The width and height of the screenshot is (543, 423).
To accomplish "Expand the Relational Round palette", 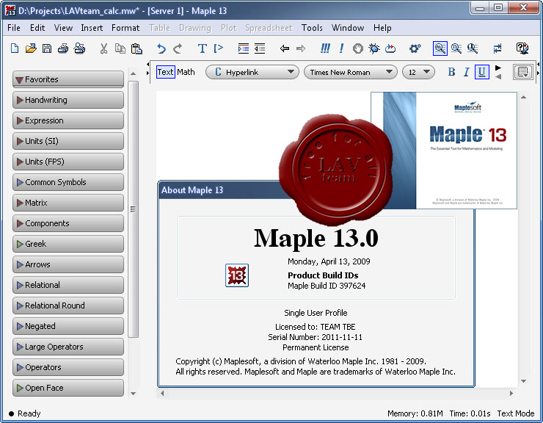I will coord(68,305).
